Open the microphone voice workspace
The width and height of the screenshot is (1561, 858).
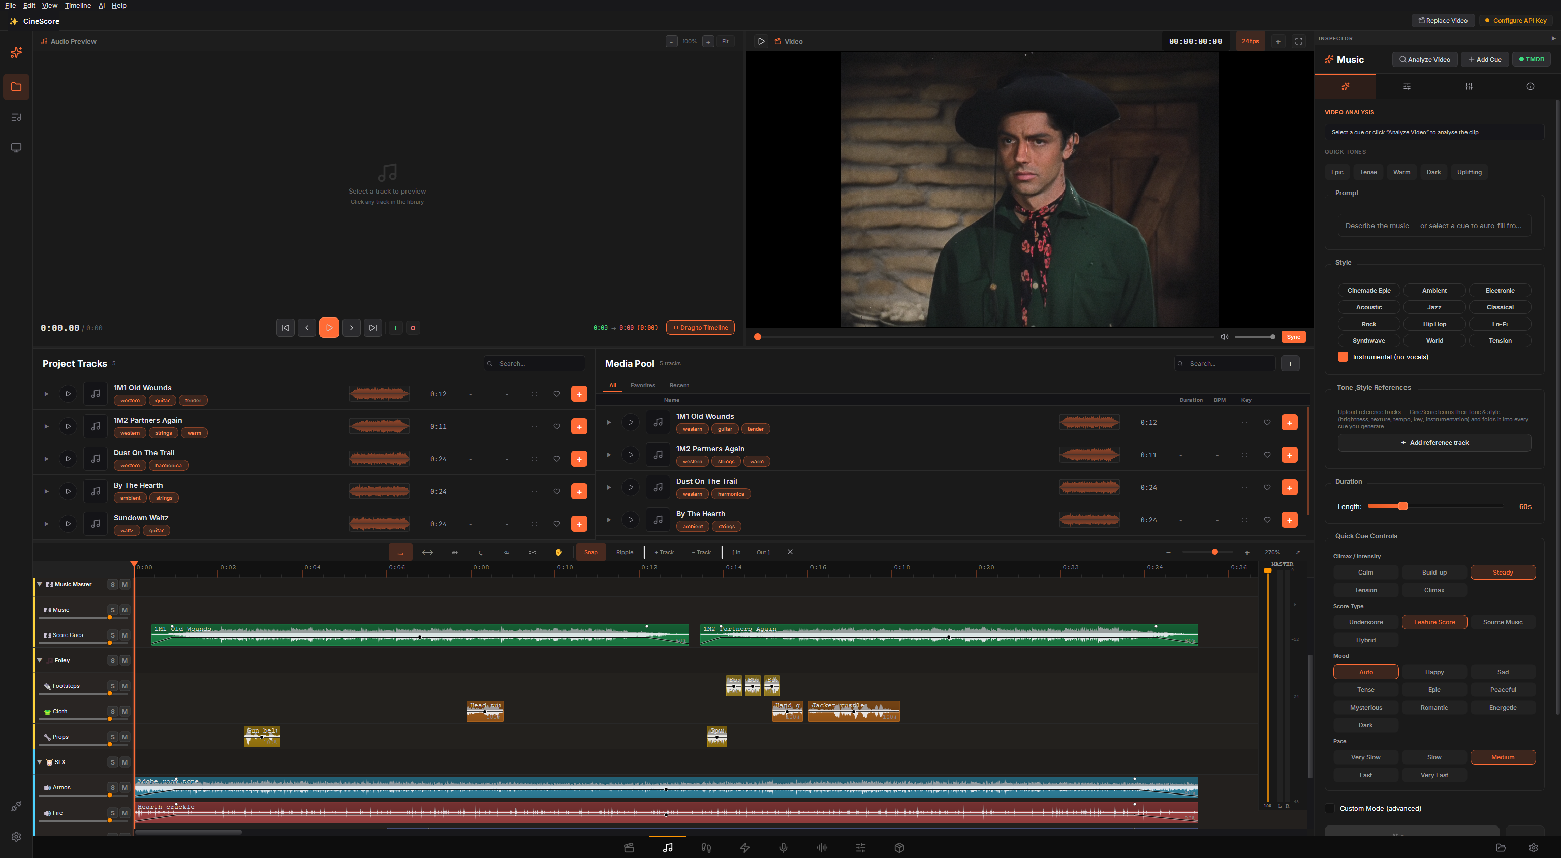(x=784, y=848)
